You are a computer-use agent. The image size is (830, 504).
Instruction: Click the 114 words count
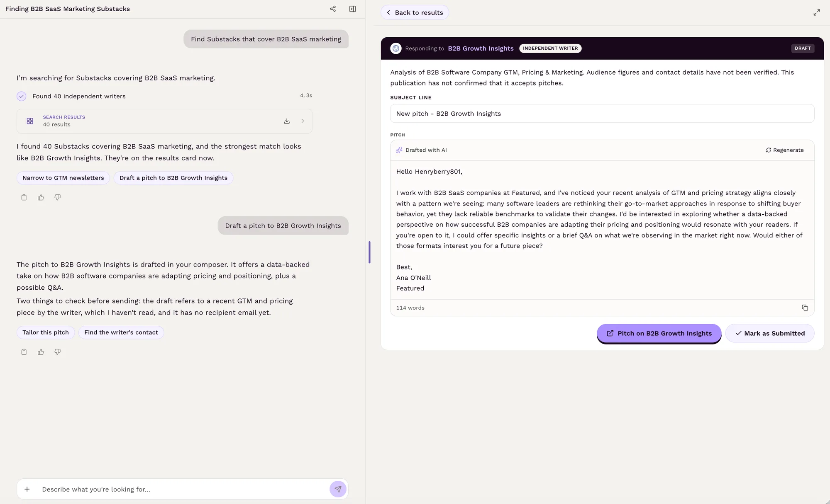coord(410,308)
